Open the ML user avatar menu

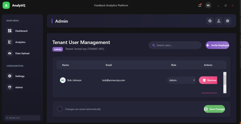click(208, 6)
